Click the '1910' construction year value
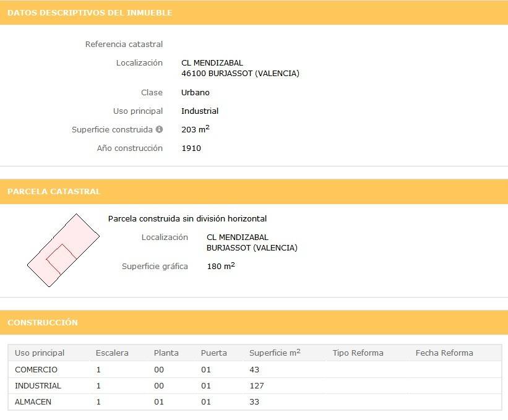The image size is (508, 420). coord(191,148)
